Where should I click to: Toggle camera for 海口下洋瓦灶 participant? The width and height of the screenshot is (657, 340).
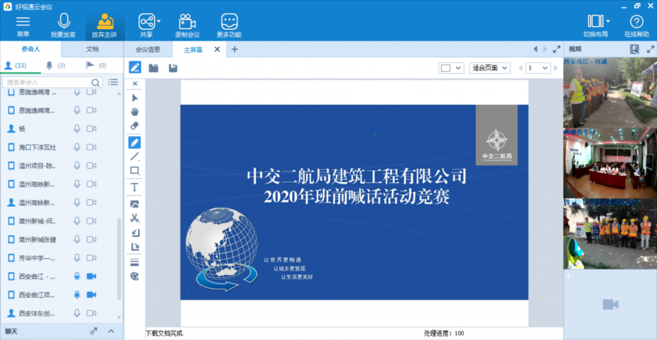[x=91, y=147]
